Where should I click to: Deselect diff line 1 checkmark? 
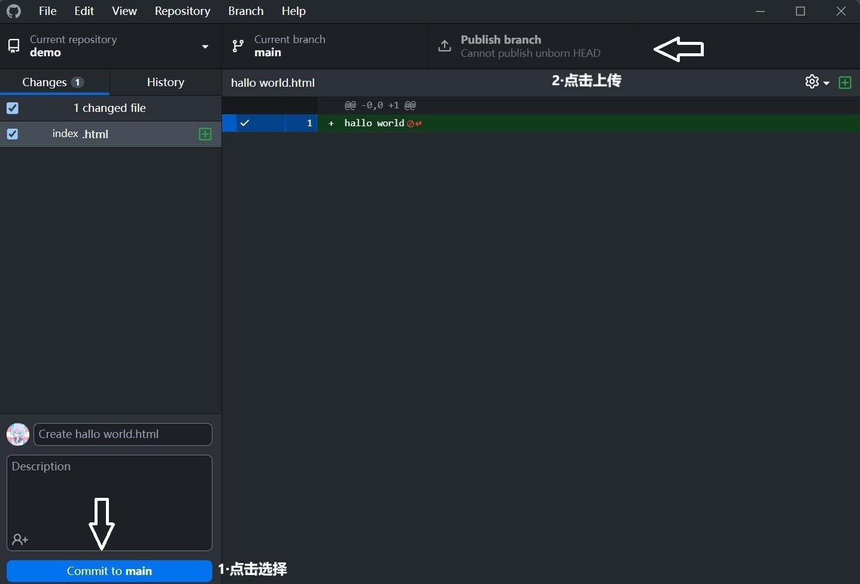point(245,123)
